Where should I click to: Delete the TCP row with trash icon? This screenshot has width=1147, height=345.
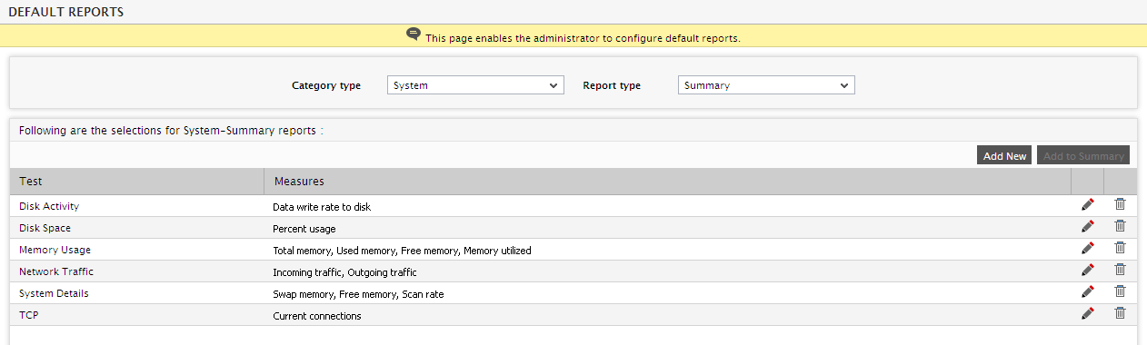(x=1120, y=313)
